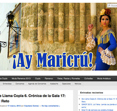Open the Moda Flamenca 2013 menu
Viewport: 117px width, 111px height.
pos(21,78)
